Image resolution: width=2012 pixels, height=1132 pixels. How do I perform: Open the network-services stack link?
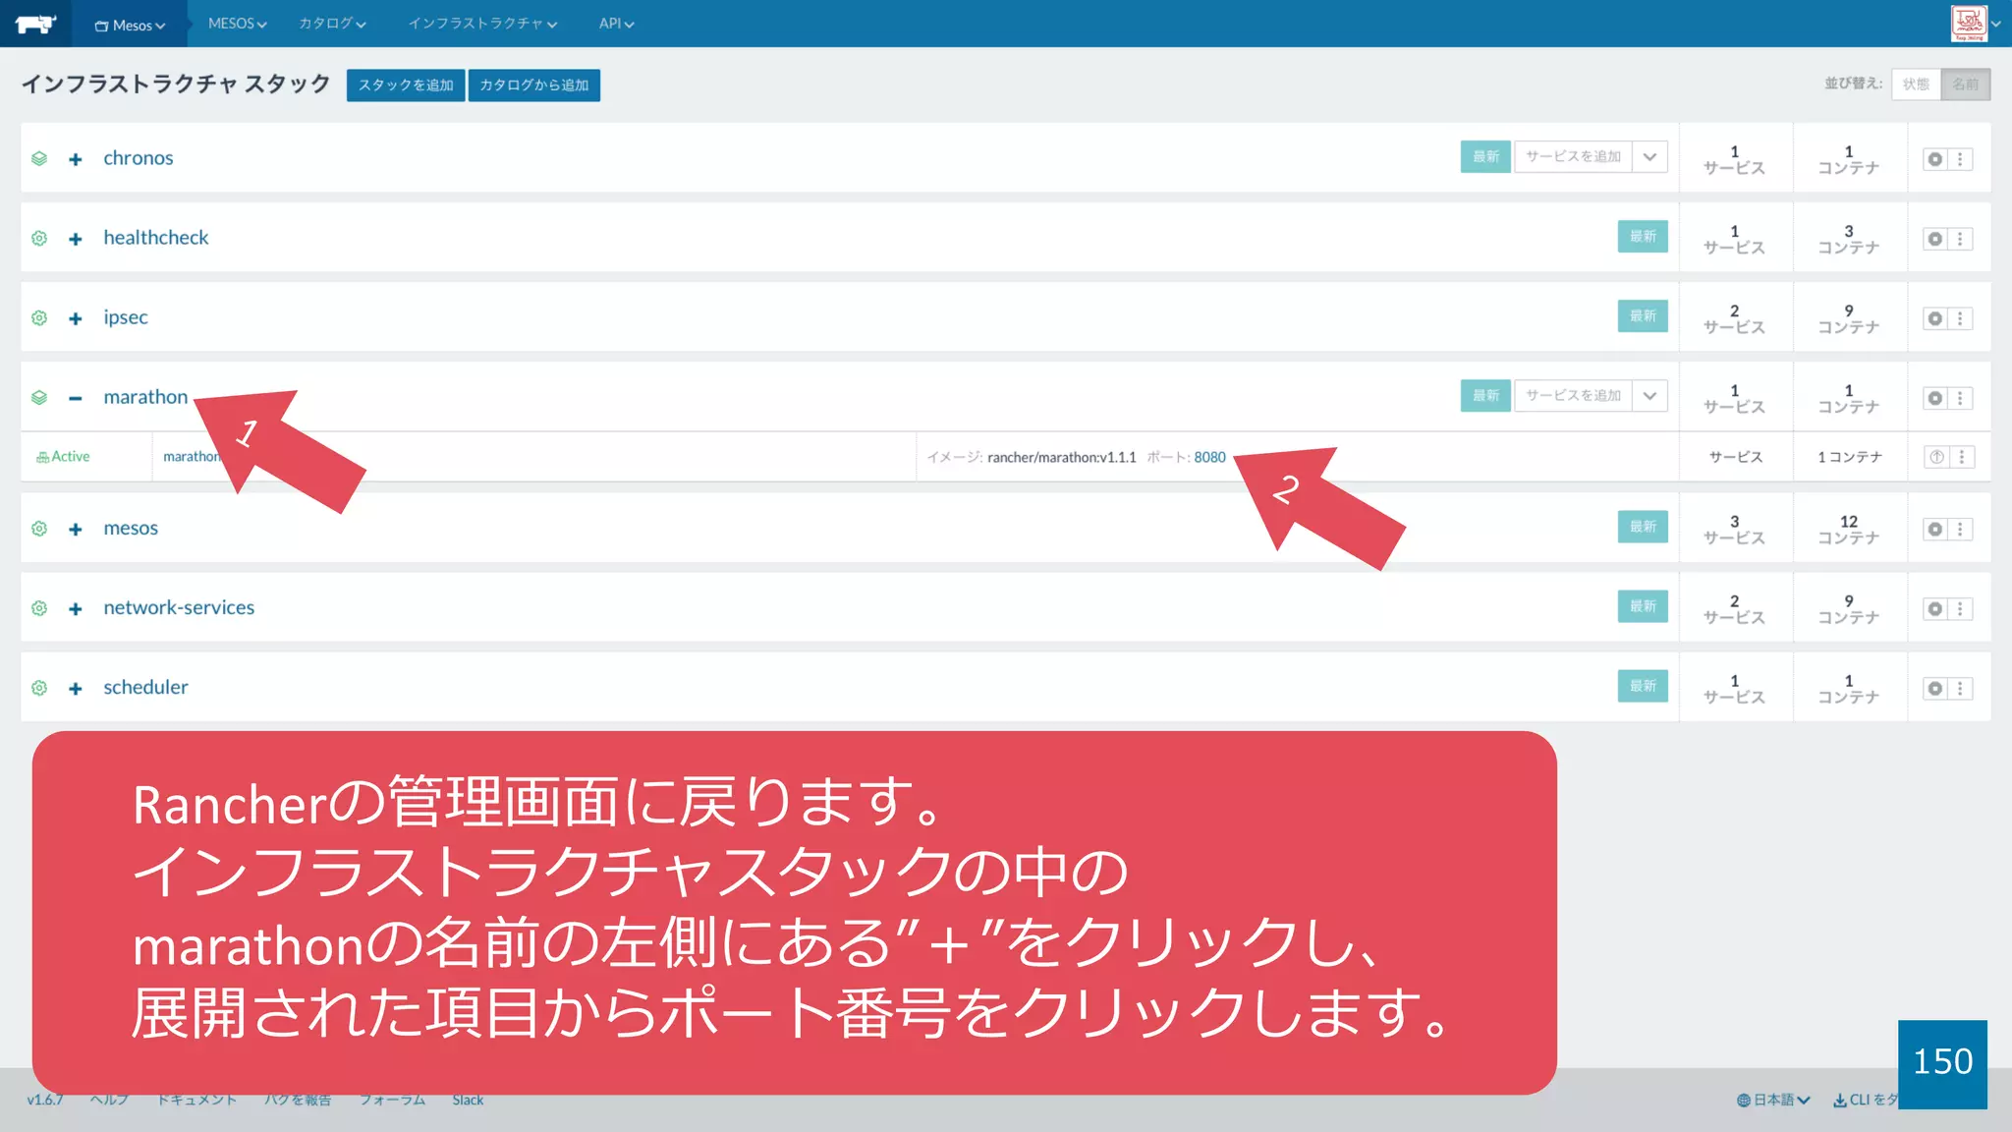[x=179, y=608]
